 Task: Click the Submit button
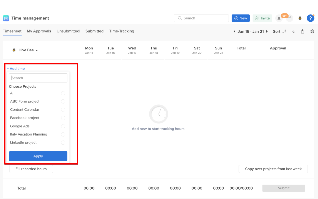coord(284,188)
